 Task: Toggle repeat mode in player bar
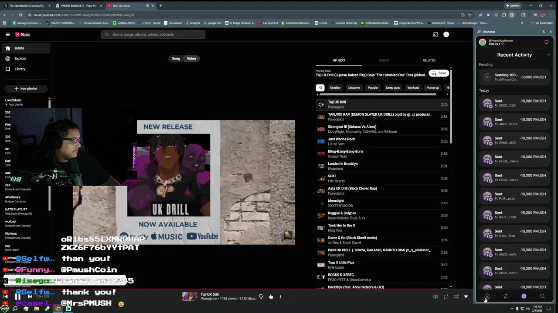(446, 296)
